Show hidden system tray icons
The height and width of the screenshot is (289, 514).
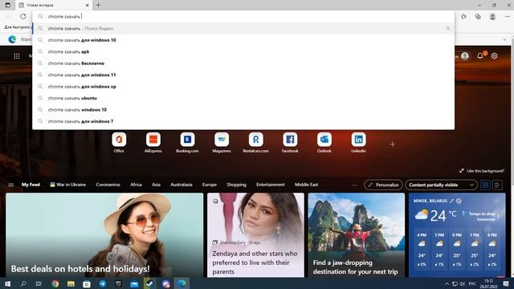point(447,283)
